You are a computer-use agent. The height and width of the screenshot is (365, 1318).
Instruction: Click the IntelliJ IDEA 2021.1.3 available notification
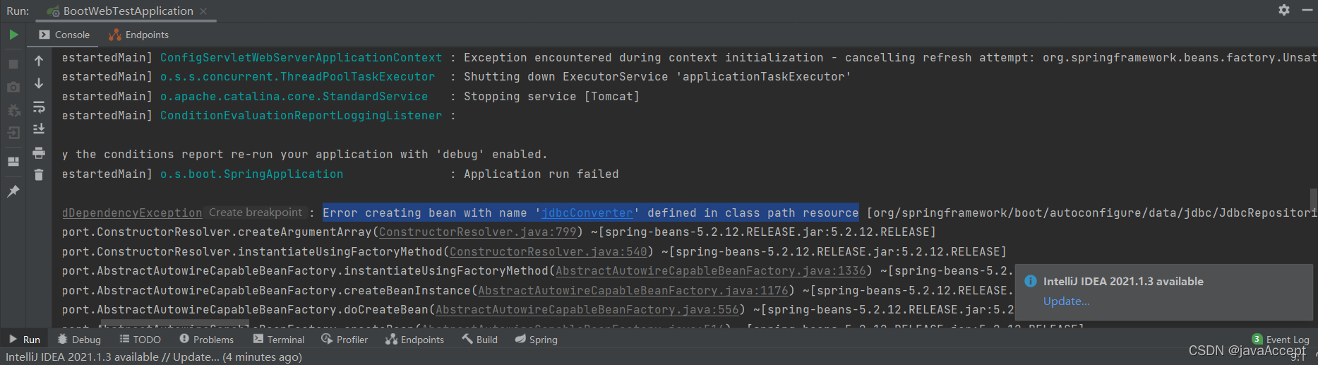pyautogui.click(x=1123, y=282)
